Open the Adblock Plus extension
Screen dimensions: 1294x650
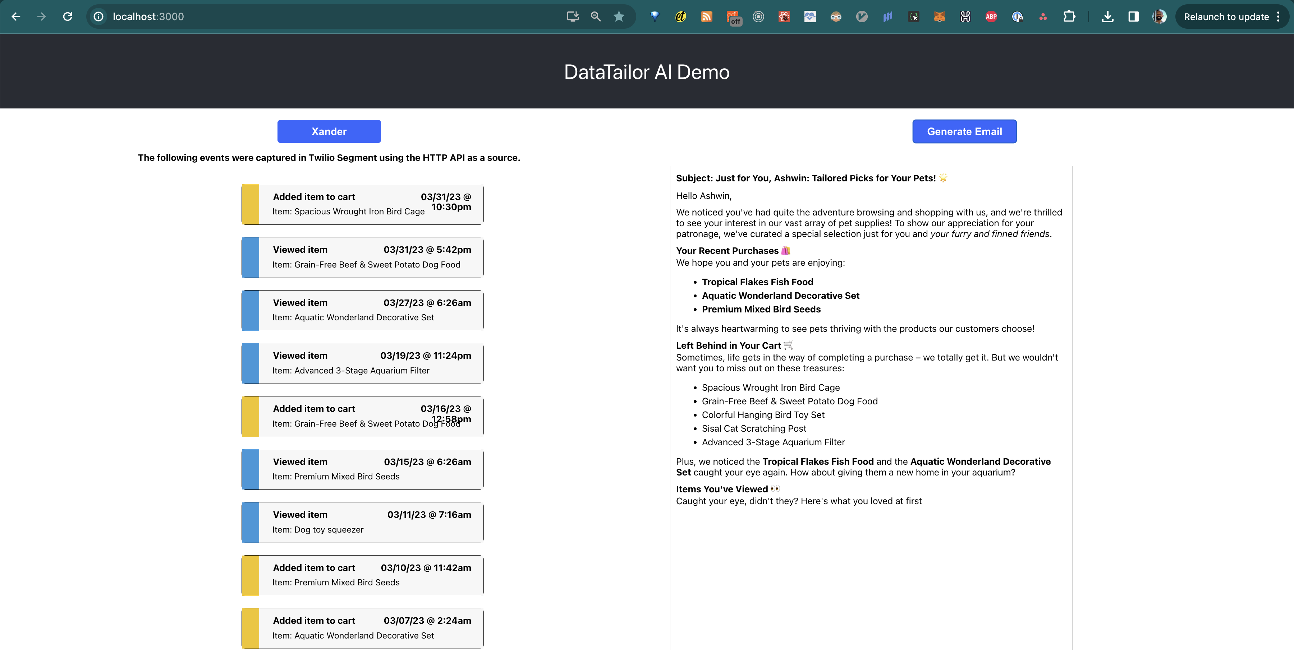991,17
